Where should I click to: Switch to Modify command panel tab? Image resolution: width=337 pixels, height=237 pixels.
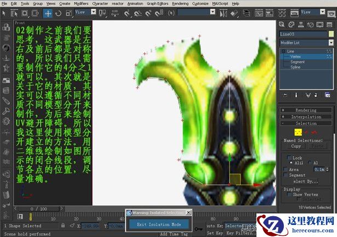tap(291, 25)
